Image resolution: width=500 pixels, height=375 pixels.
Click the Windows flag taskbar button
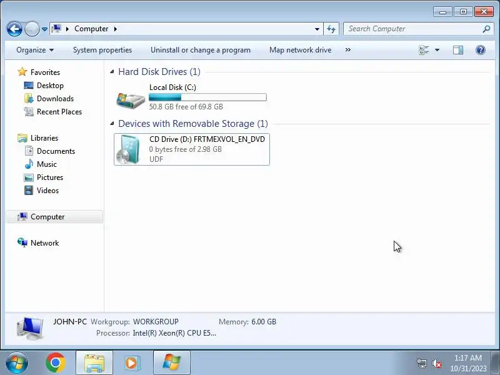coord(171,363)
